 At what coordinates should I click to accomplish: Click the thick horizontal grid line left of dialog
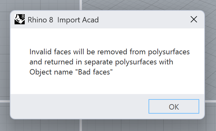(4, 101)
